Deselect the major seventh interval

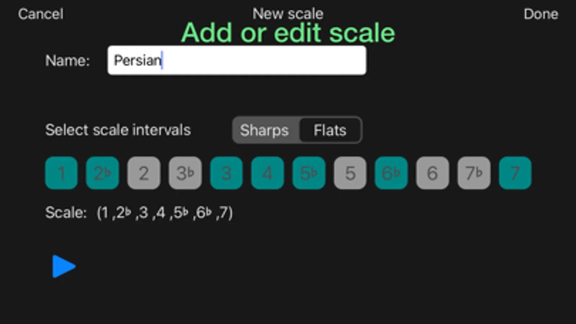[515, 173]
